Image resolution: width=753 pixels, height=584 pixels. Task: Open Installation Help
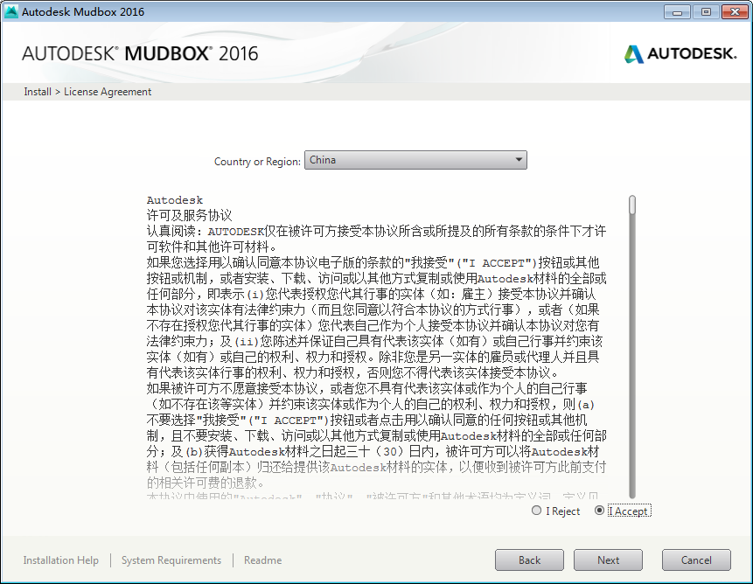pyautogui.click(x=60, y=560)
